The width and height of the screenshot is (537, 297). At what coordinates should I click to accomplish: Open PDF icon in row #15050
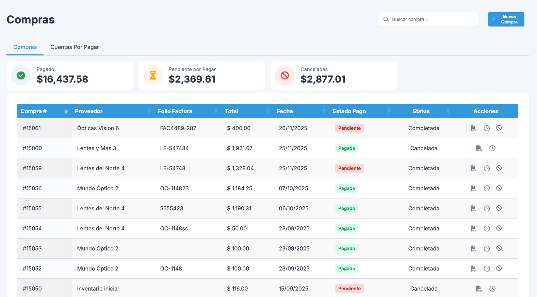coord(479,289)
